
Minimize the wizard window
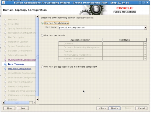(140, 3)
